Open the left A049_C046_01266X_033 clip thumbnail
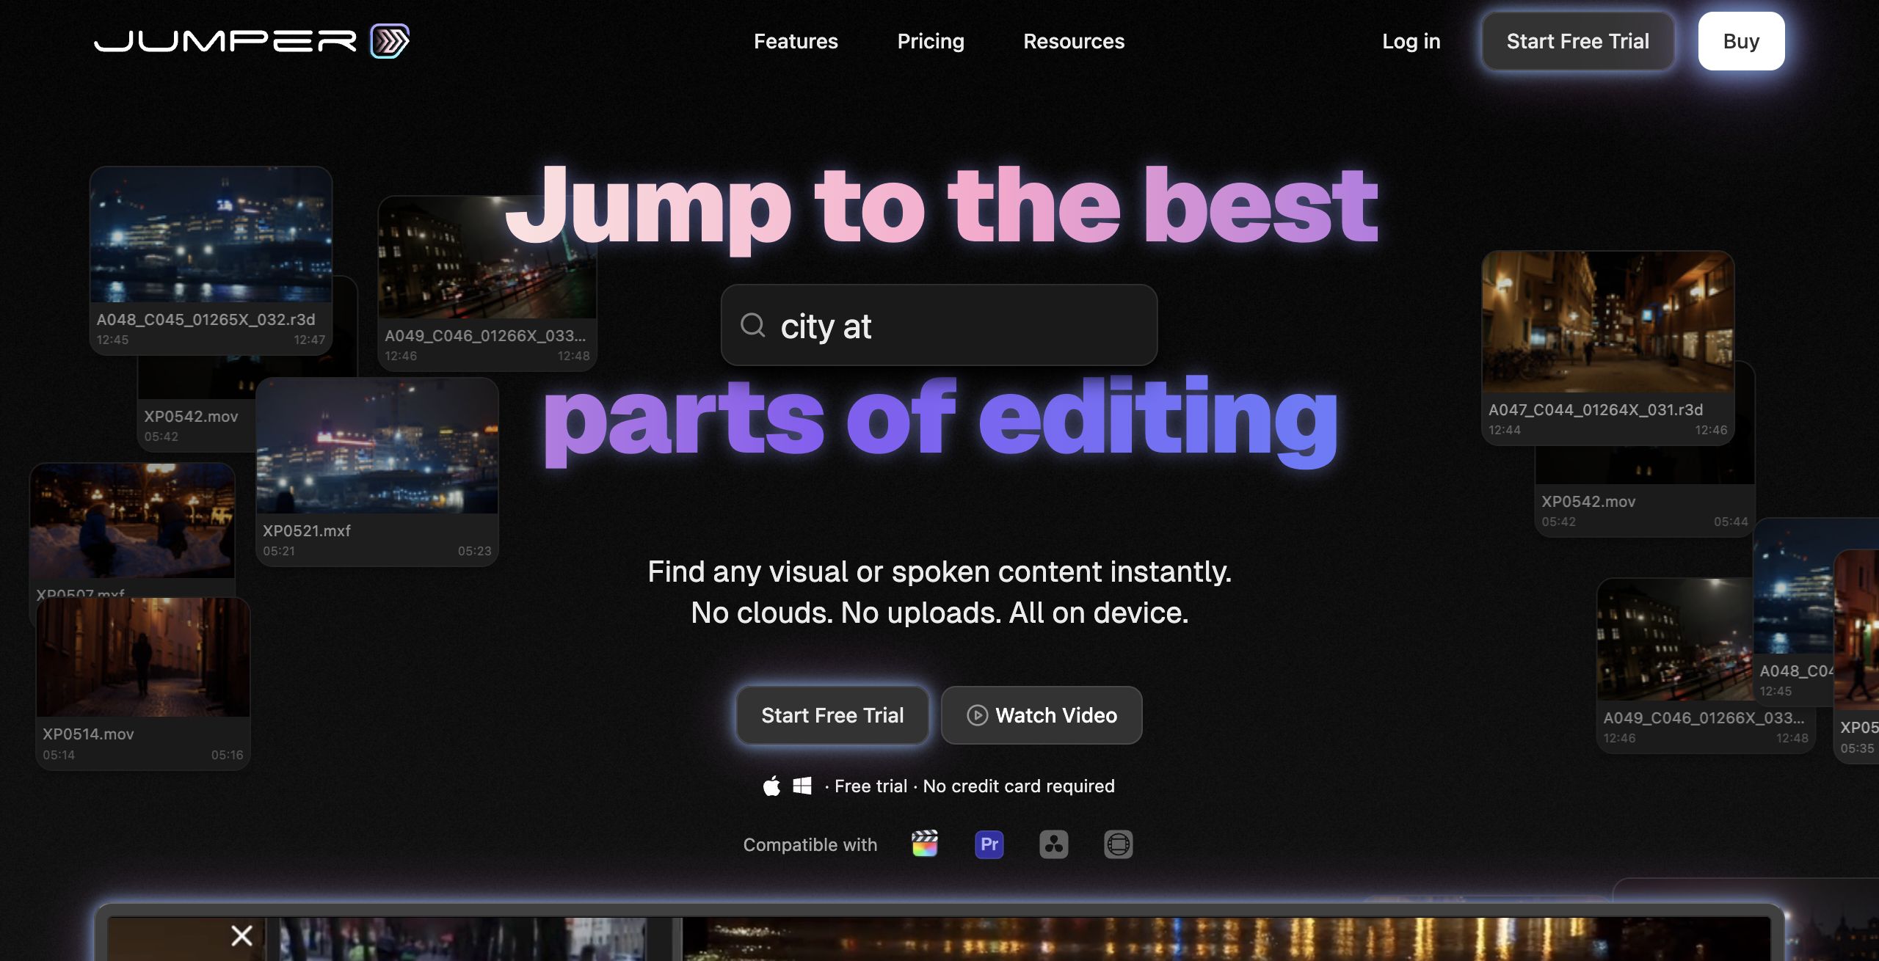The image size is (1879, 961). click(x=487, y=258)
